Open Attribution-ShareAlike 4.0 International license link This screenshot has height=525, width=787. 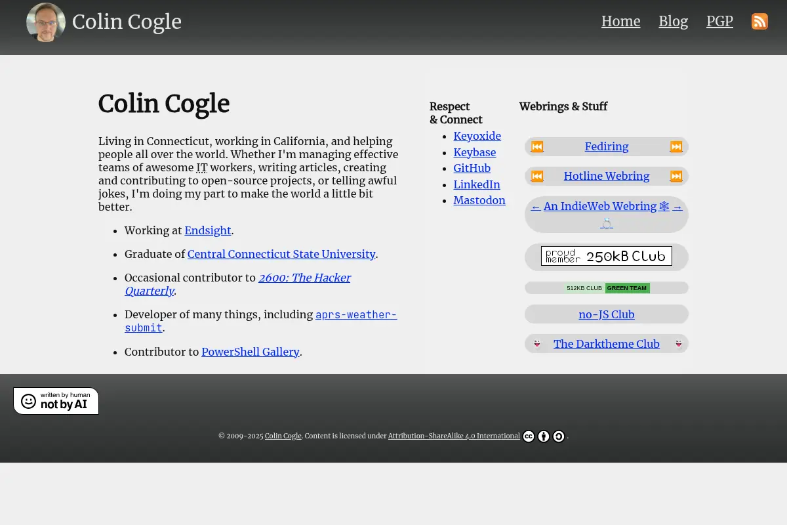pos(454,436)
